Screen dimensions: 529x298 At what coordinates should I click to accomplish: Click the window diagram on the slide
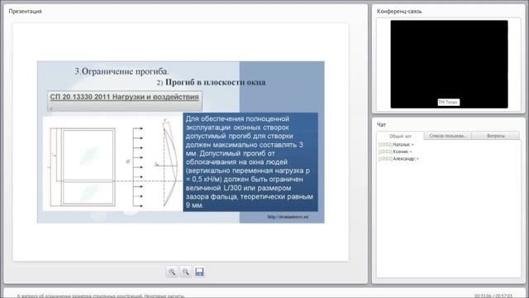click(112, 164)
